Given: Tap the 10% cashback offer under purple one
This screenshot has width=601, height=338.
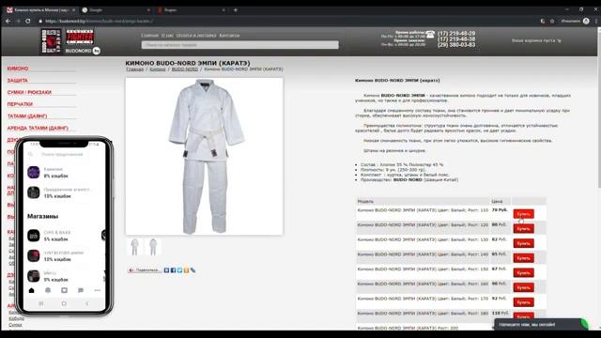Looking at the screenshot, I should pos(61,192).
